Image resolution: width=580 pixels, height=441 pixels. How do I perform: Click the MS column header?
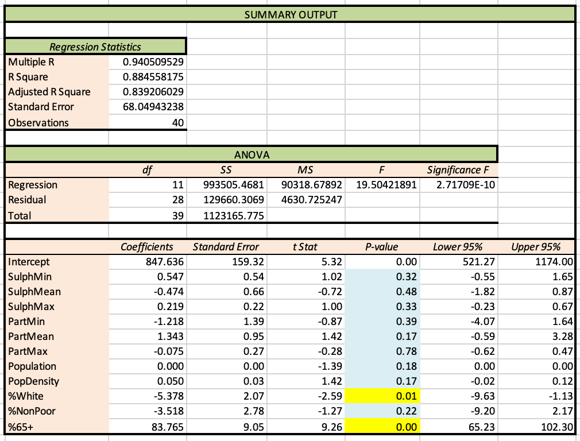(x=306, y=170)
